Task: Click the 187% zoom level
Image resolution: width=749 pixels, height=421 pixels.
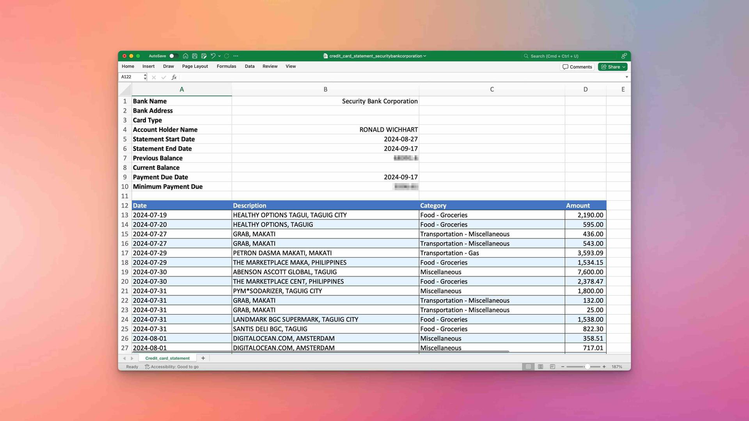Action: pyautogui.click(x=617, y=367)
